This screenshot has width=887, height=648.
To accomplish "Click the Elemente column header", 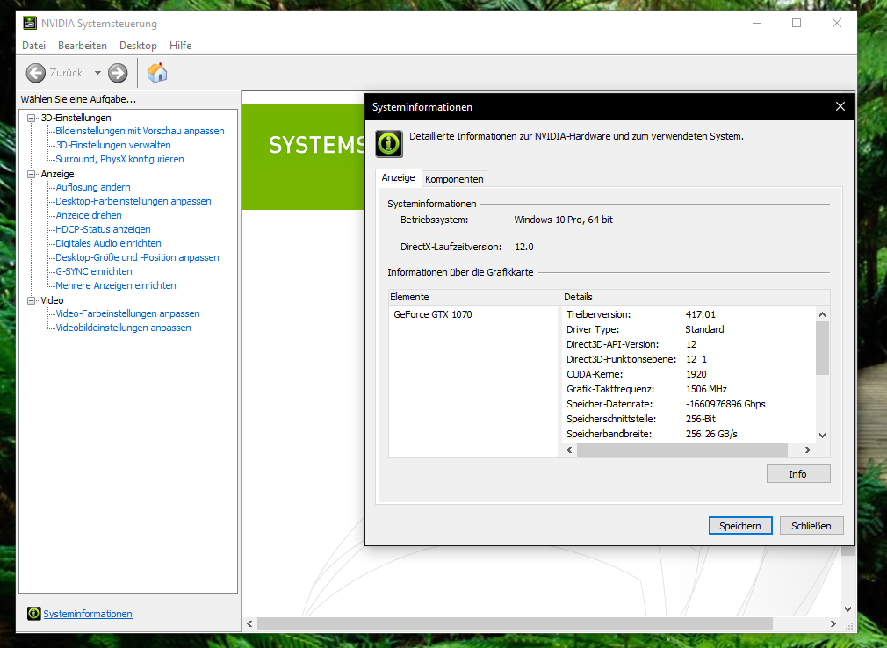I will click(x=475, y=298).
